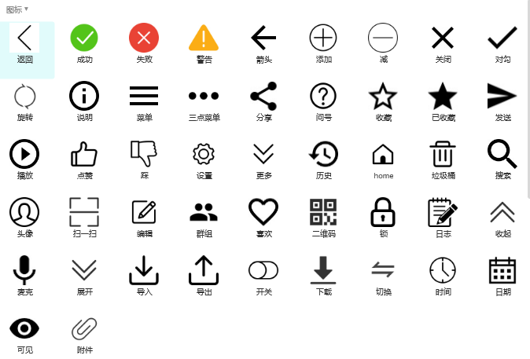Click the 扫一扫 scan frame icon
Viewport: 530px width, 359px height.
click(84, 212)
